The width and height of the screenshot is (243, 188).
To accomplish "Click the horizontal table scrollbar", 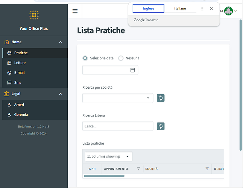I will pos(104,176).
